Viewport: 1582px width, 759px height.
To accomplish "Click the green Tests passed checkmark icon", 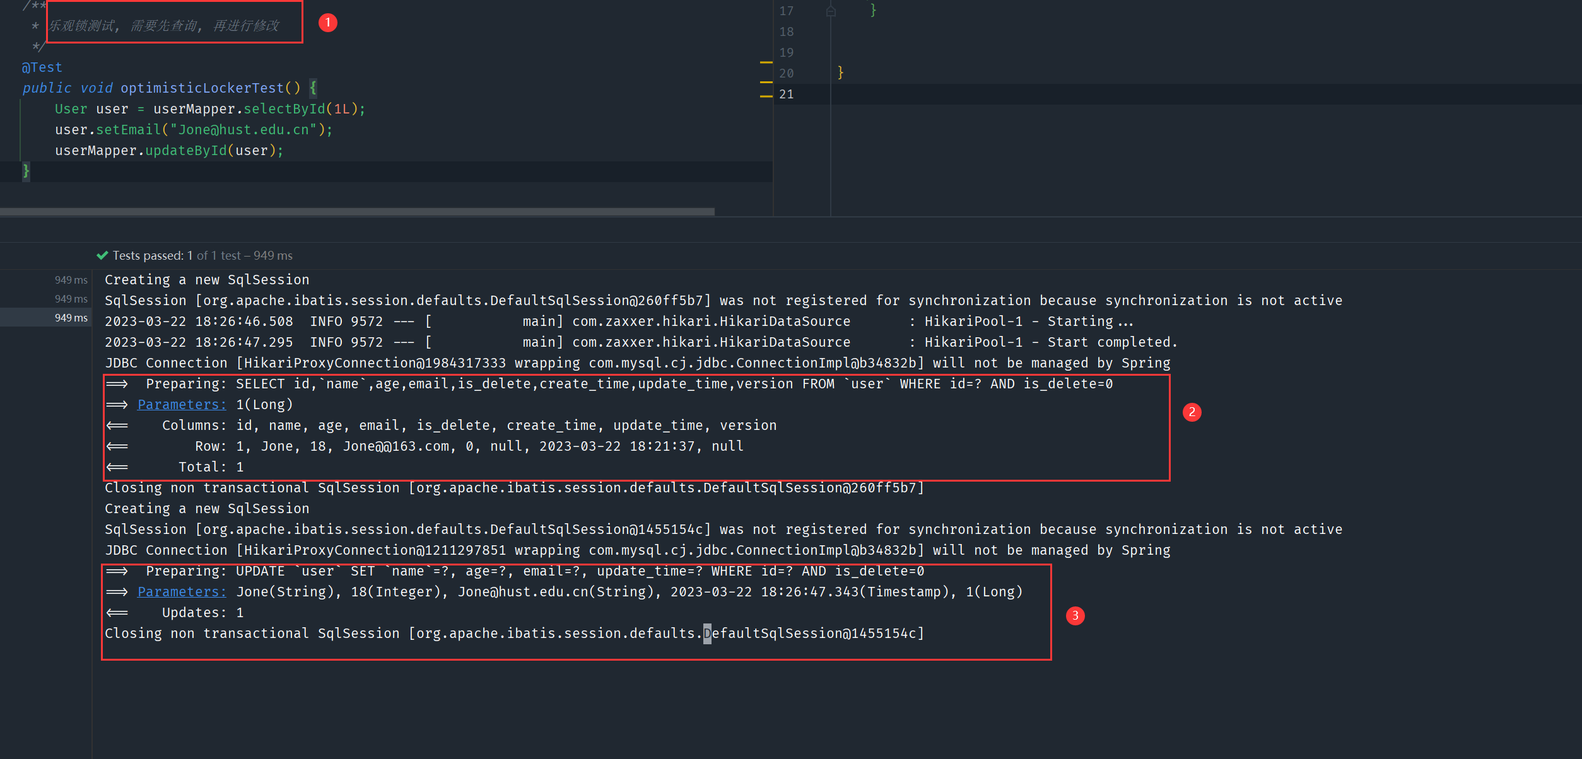I will click(102, 255).
